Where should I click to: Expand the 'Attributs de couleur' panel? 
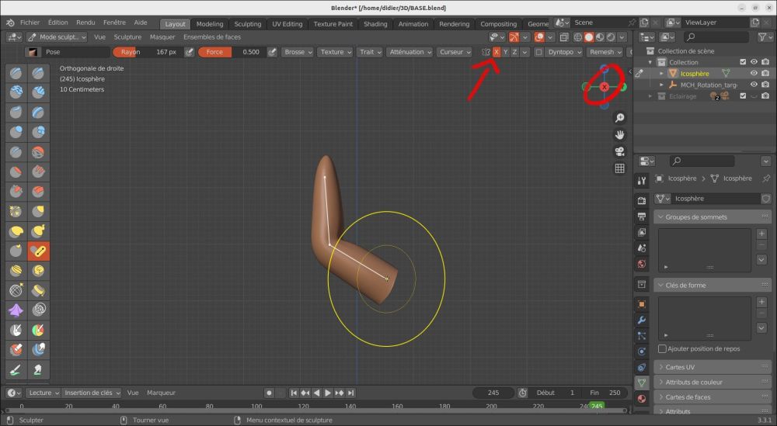pyautogui.click(x=713, y=382)
